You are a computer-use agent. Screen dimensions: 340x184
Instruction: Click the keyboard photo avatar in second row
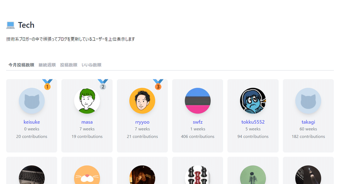pos(31,175)
